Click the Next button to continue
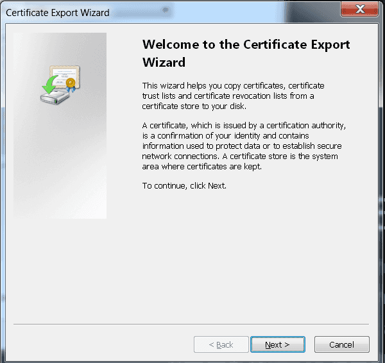The image size is (385, 363). pos(277,344)
